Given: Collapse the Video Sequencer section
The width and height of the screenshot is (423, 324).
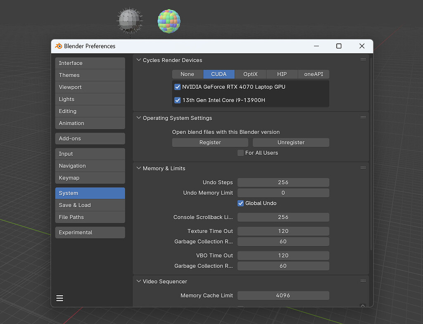Looking at the screenshot, I should (138, 281).
